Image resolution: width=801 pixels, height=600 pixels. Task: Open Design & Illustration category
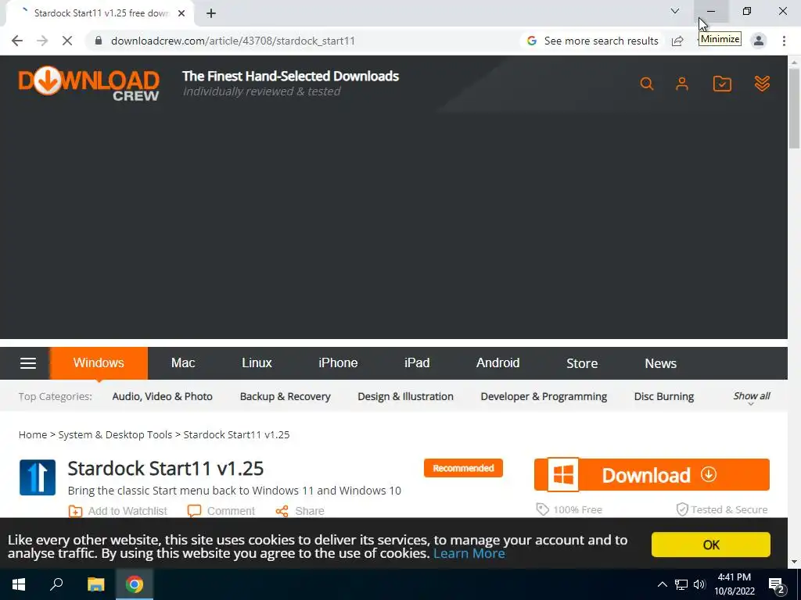406,396
